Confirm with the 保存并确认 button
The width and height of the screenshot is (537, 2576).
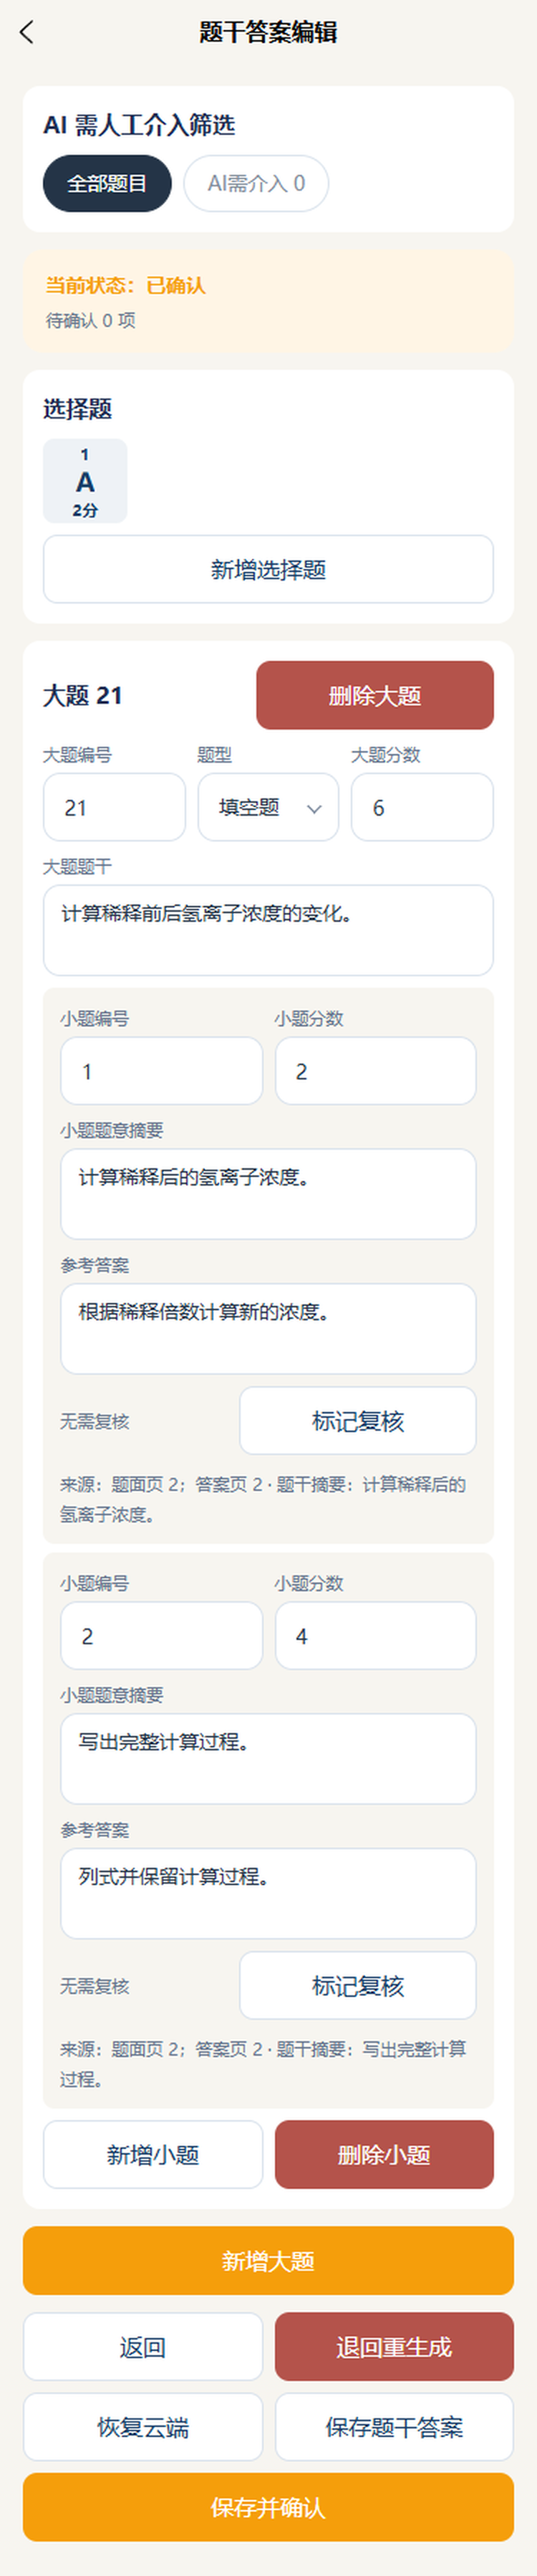[x=268, y=2507]
